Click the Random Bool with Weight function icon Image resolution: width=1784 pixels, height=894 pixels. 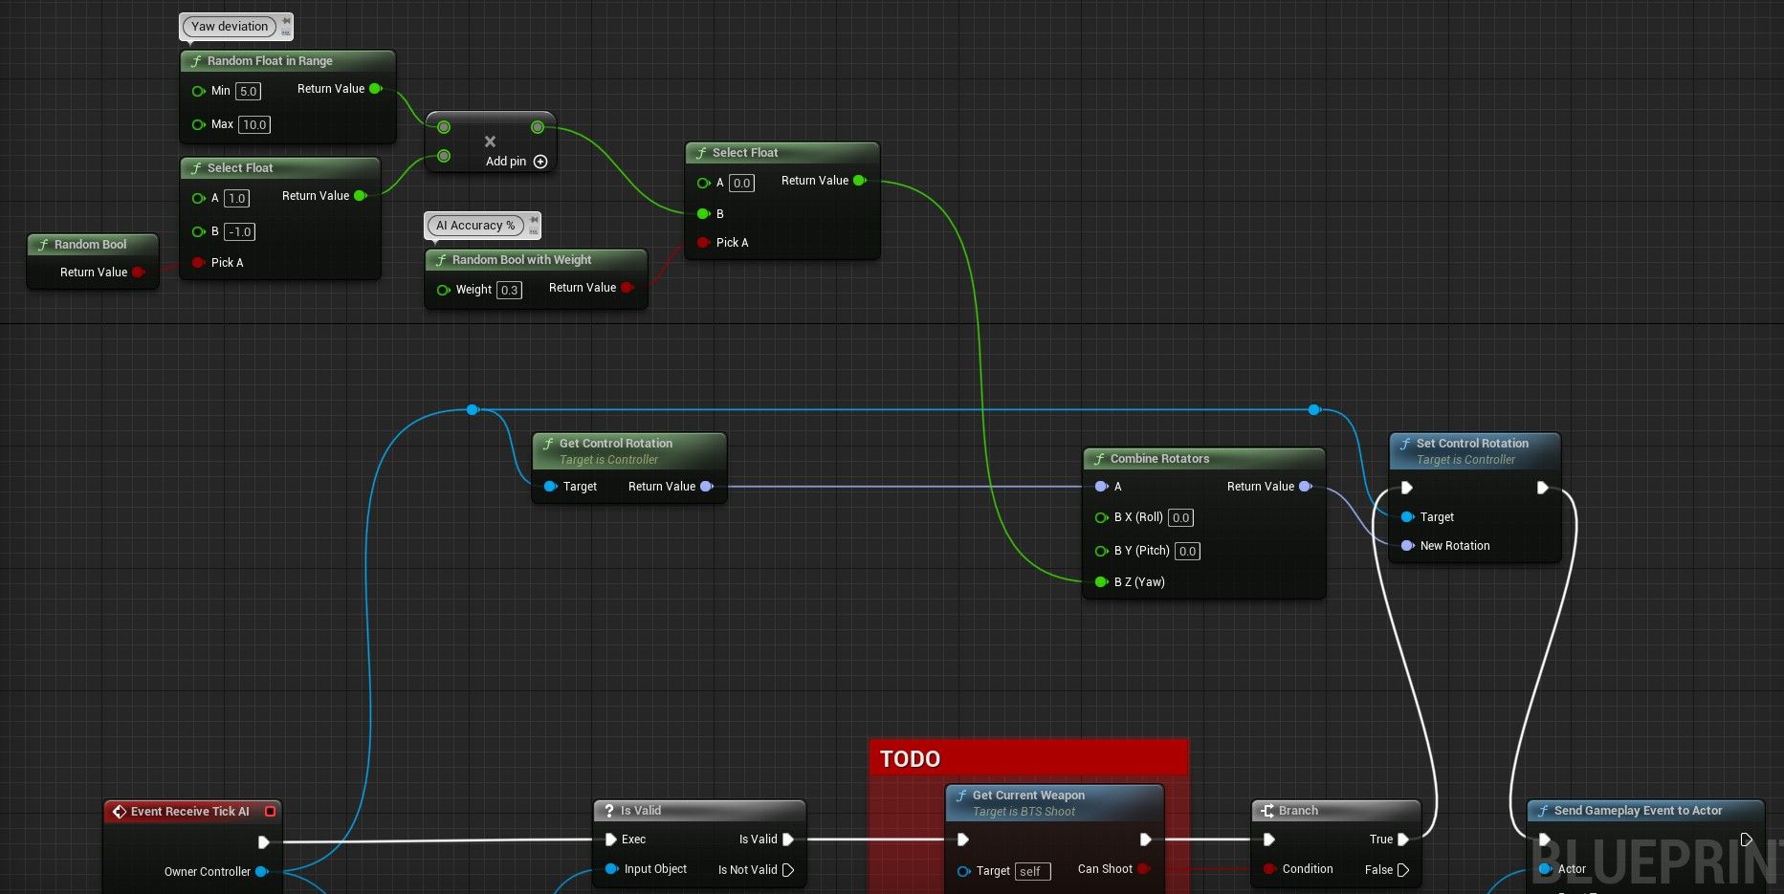pyautogui.click(x=440, y=259)
